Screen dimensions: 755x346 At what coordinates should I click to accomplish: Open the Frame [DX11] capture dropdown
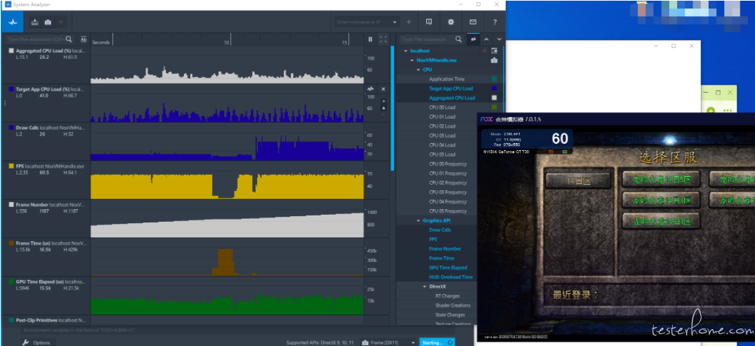pyautogui.click(x=413, y=342)
